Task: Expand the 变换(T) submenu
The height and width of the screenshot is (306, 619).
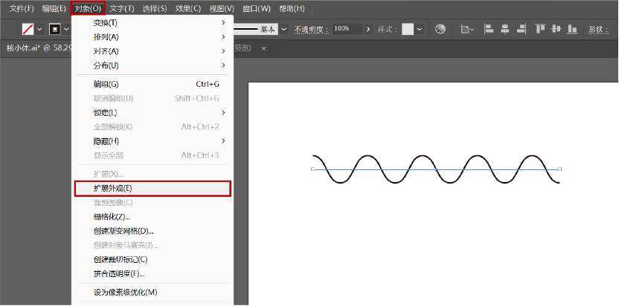Action: [153, 23]
